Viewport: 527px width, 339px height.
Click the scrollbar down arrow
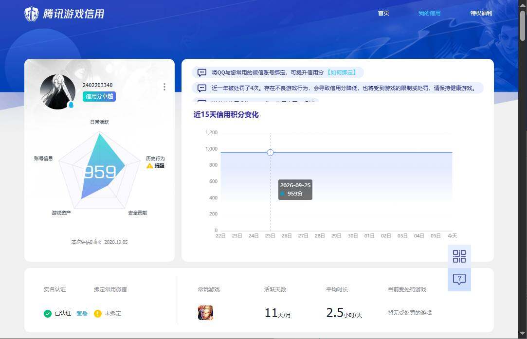[x=523, y=334]
